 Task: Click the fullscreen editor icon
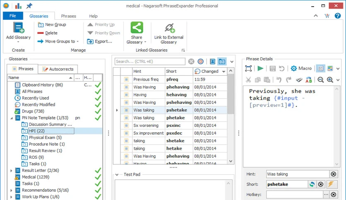click(248, 69)
